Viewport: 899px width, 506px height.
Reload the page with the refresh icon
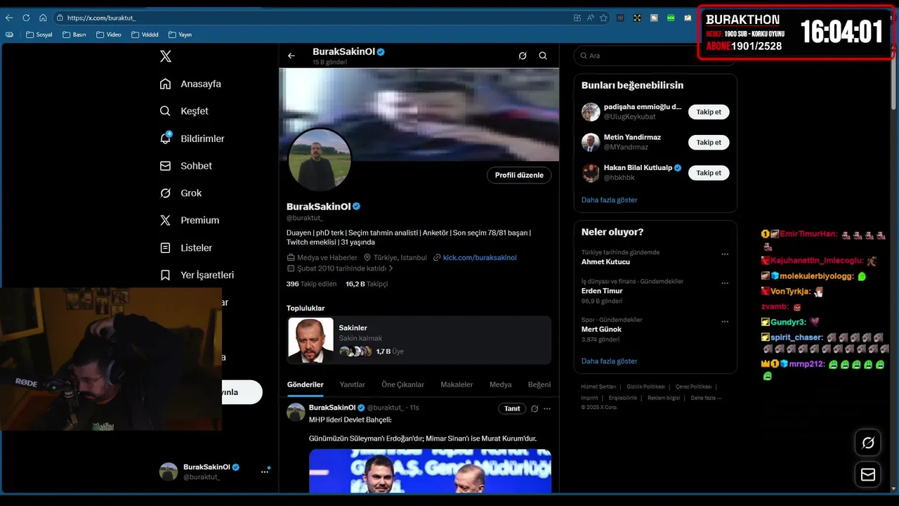[26, 18]
